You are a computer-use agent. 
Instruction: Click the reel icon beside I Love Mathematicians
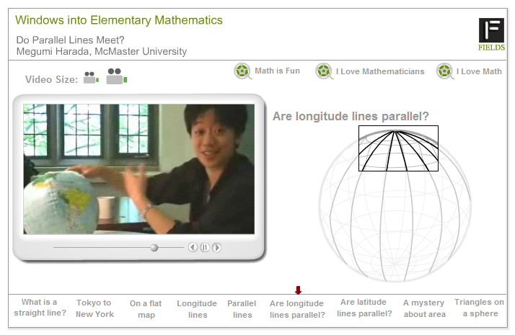point(324,71)
